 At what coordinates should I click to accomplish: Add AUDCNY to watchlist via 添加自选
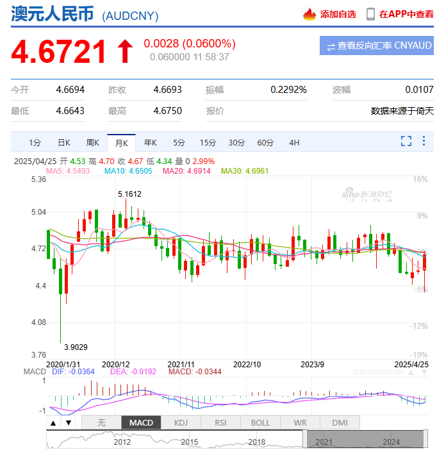click(338, 14)
